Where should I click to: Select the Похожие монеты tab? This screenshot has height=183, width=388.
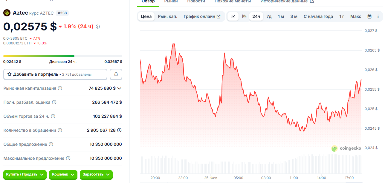click(x=233, y=1)
